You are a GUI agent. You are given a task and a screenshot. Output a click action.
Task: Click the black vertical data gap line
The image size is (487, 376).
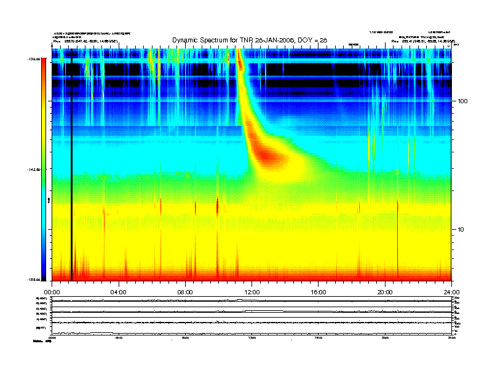[x=71, y=165]
